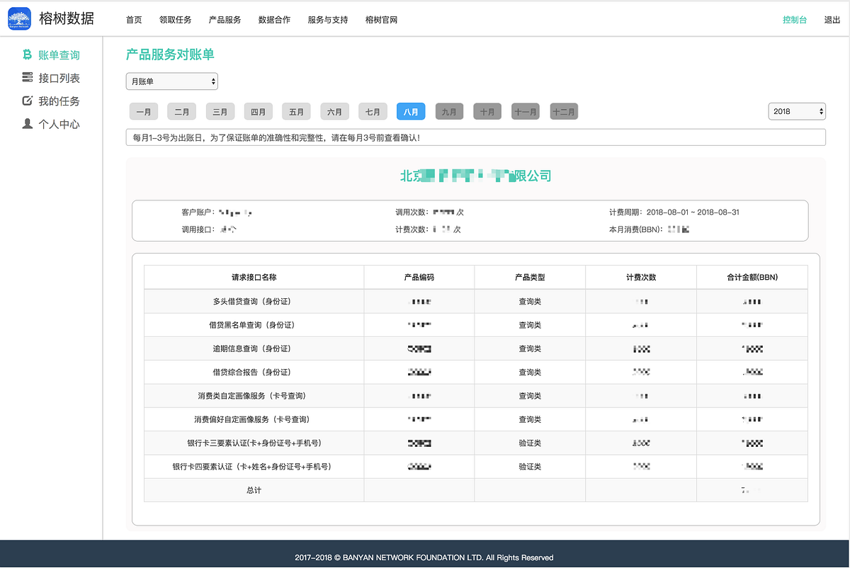Screen dimensions: 850x568
Task: Click the 银行卡三要素认证 row name
Action: (254, 443)
